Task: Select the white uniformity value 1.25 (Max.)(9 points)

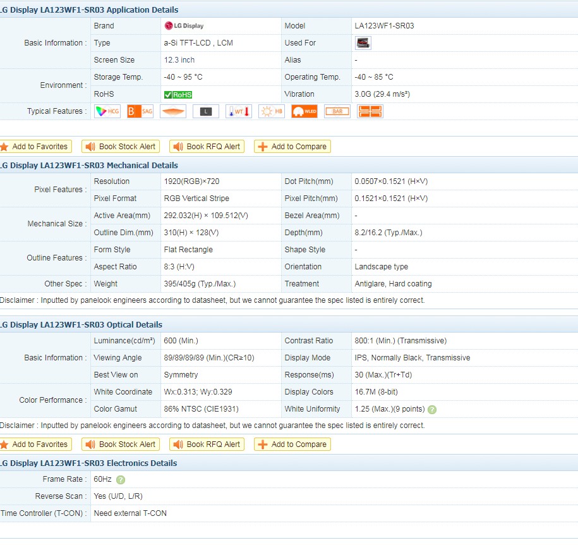Action: tap(390, 409)
